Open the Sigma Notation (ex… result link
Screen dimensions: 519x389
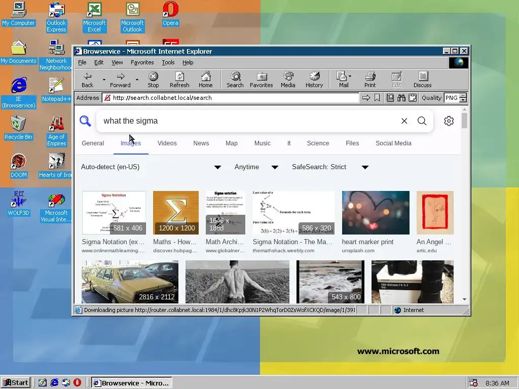click(x=113, y=242)
